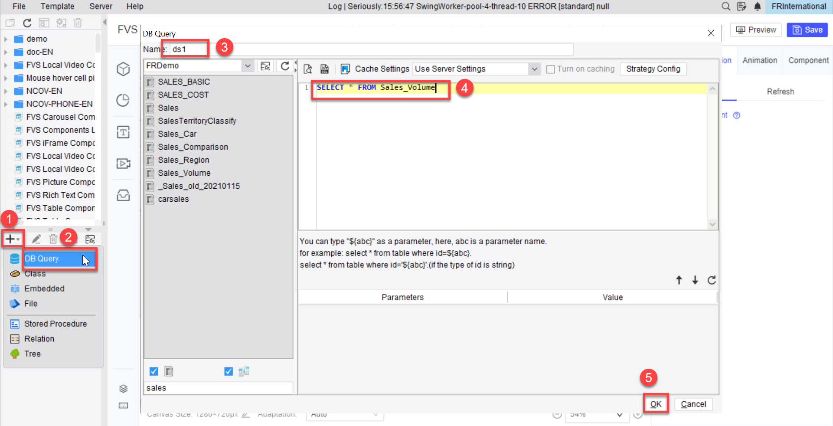Viewport: 833px width, 426px height.
Task: Click the delete trash icon in file toolbar
Action: pos(78,23)
